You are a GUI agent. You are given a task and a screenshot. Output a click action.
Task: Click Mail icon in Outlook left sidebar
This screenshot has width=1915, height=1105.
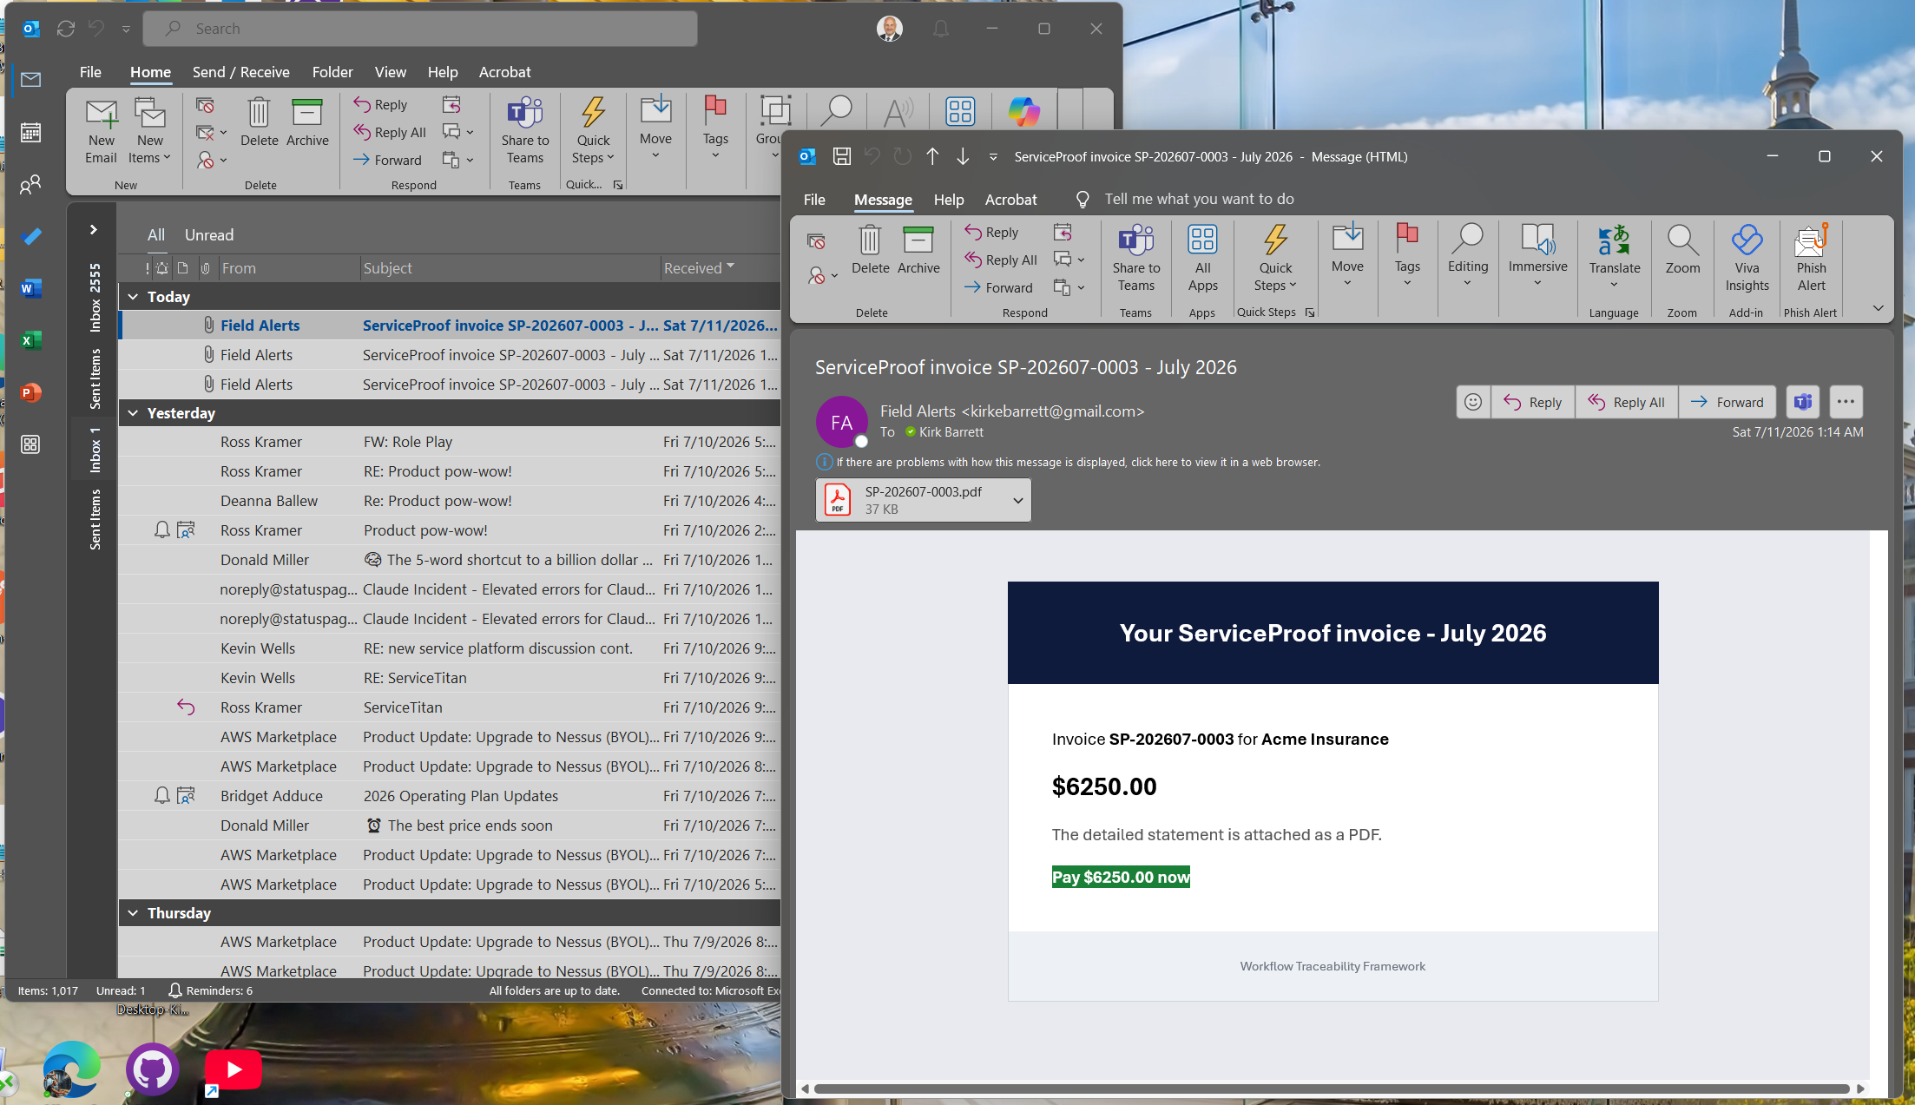tap(30, 80)
